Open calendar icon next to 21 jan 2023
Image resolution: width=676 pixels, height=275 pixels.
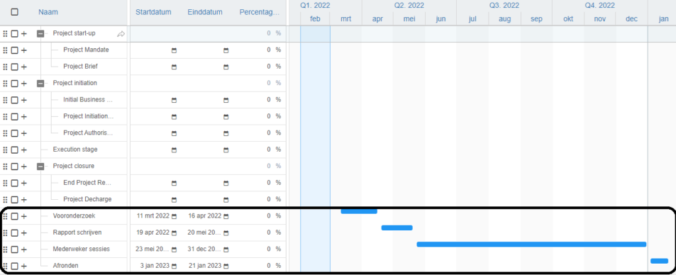tap(226, 266)
